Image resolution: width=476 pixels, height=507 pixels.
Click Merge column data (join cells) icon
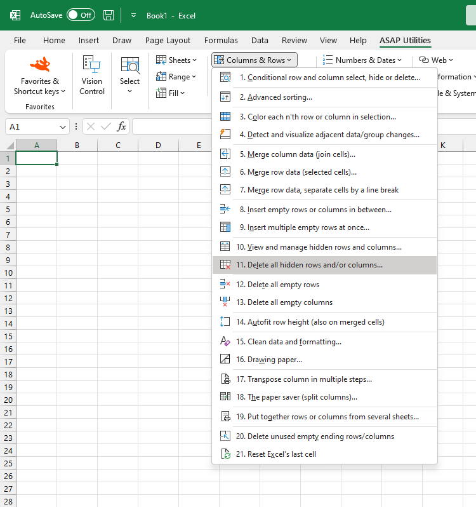tap(225, 154)
